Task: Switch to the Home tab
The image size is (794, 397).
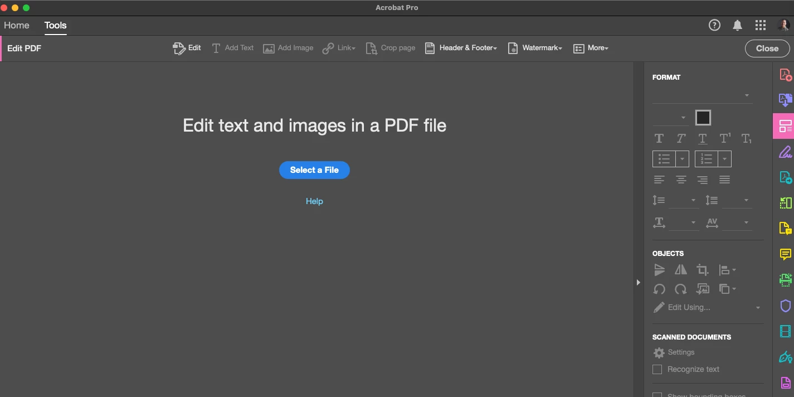Action: coord(17,25)
